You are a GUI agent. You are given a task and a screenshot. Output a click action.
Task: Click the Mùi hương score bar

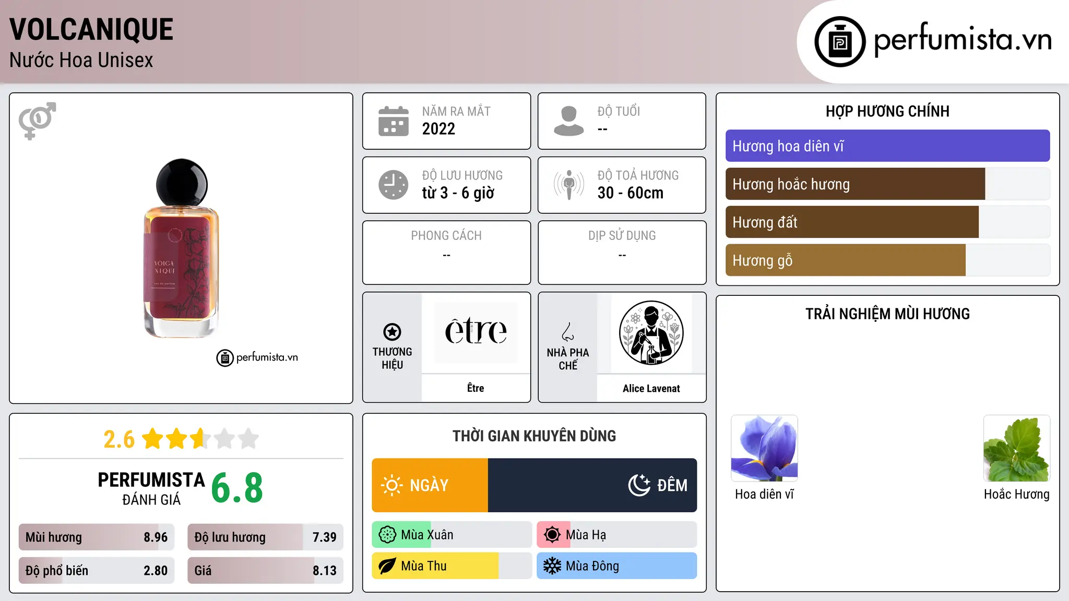(x=97, y=537)
